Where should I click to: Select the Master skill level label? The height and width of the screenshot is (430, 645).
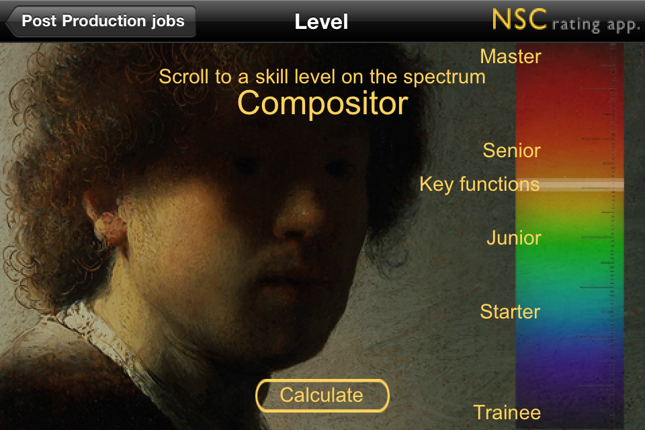click(511, 56)
